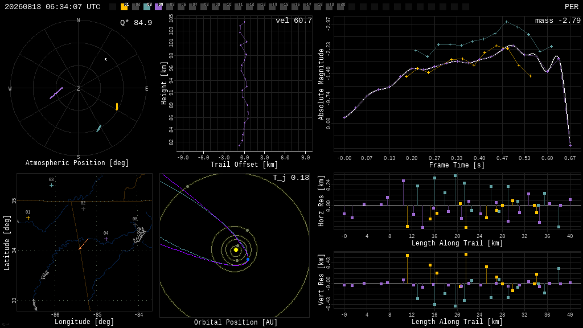Toggle station 04 purple square

click(x=158, y=7)
